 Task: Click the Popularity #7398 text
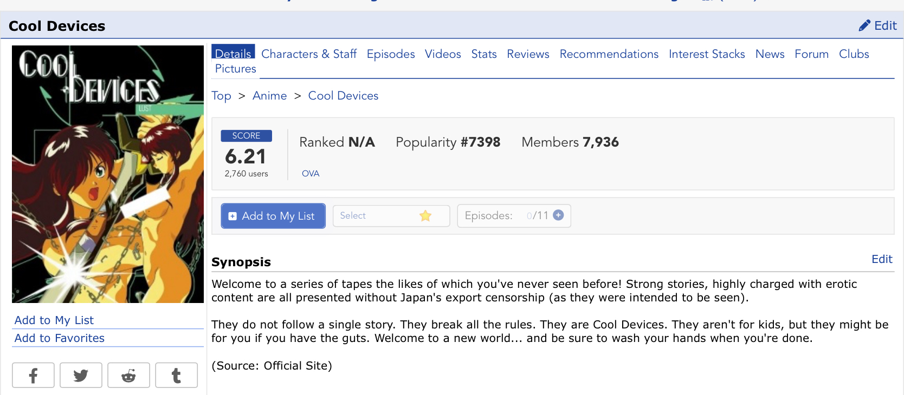(x=448, y=142)
